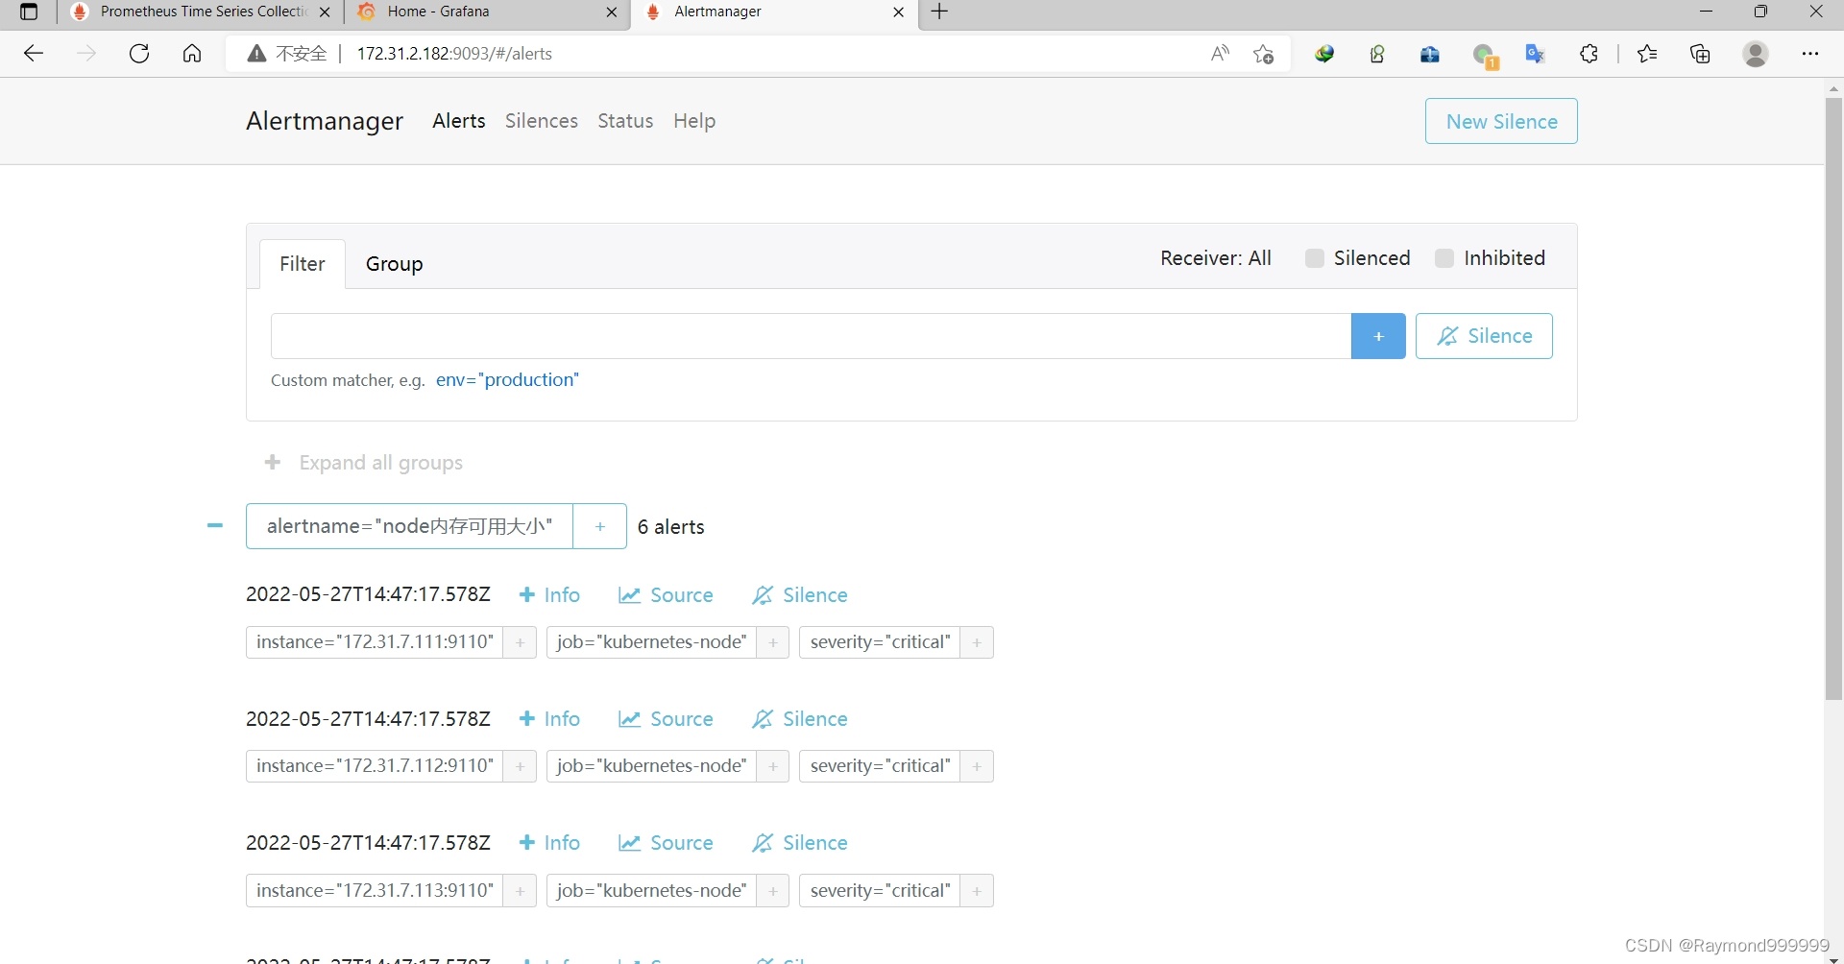Screen dimensions: 1844x964
Task: Toggle the Silenced checkbox
Action: tap(1315, 258)
